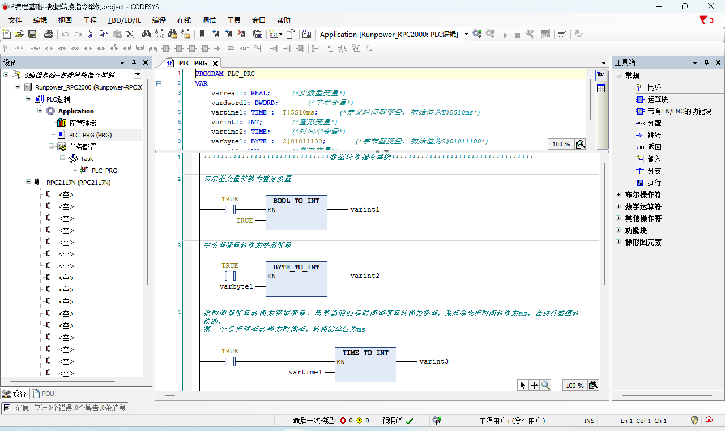The image size is (725, 431).
Task: Insert contact using the ladder toolbar contact icon
Action: [x=88, y=48]
